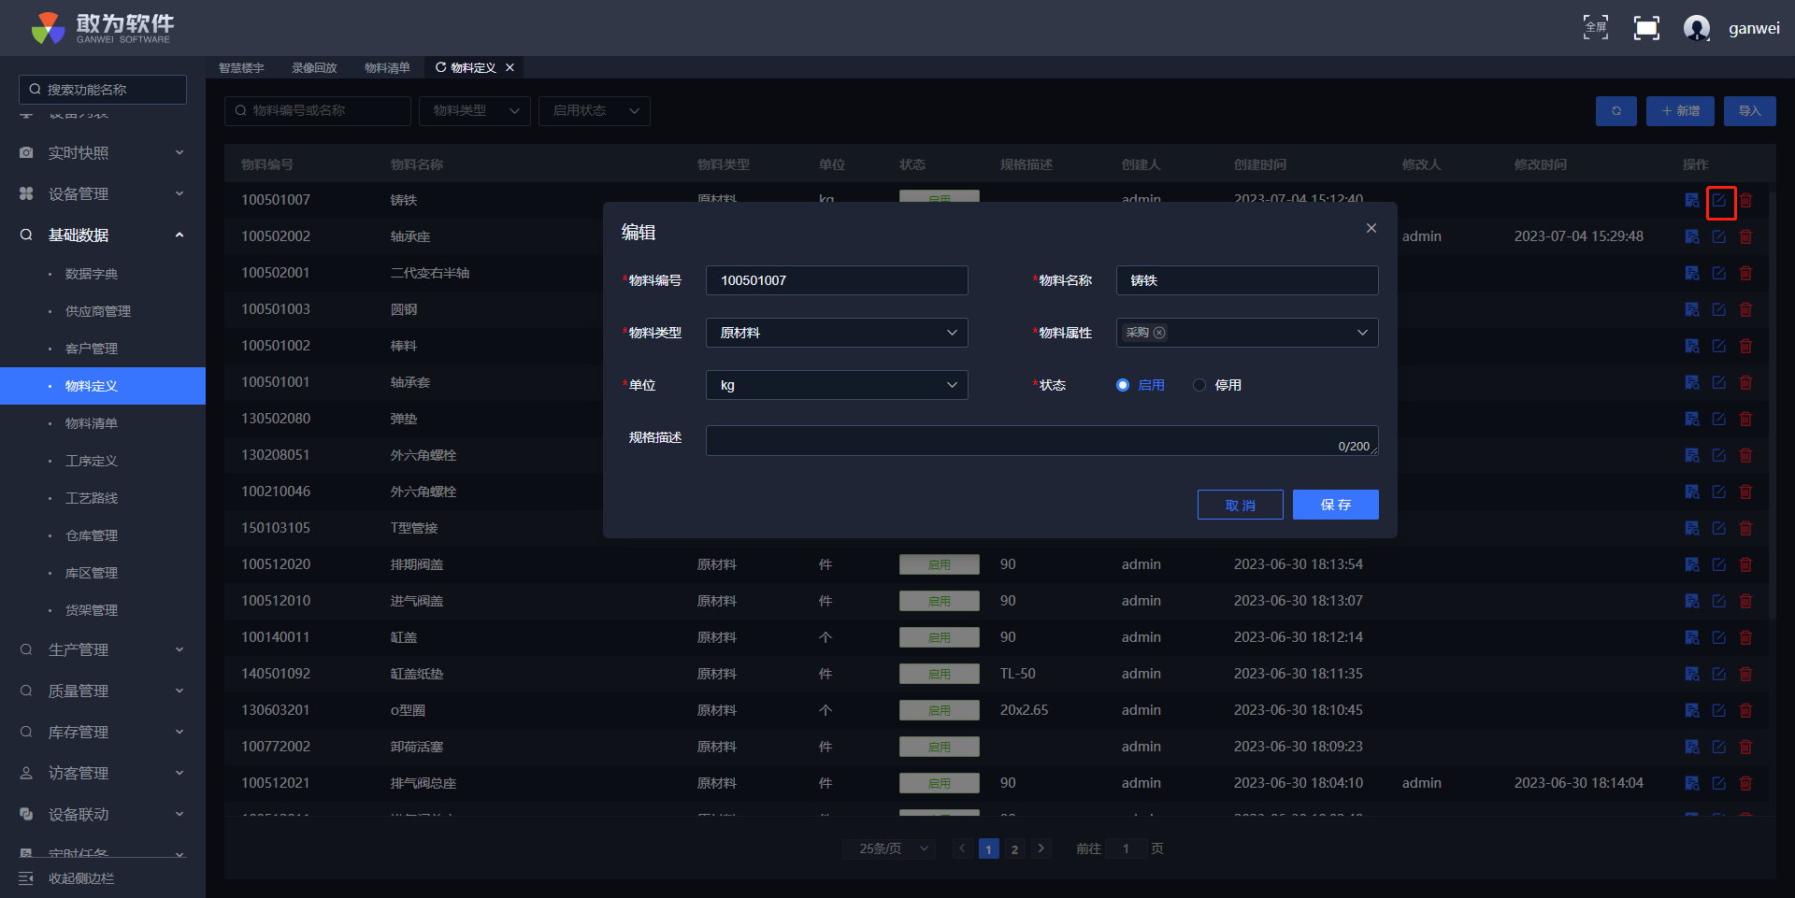Click the 取消 button
This screenshot has width=1795, height=898.
coord(1240,505)
